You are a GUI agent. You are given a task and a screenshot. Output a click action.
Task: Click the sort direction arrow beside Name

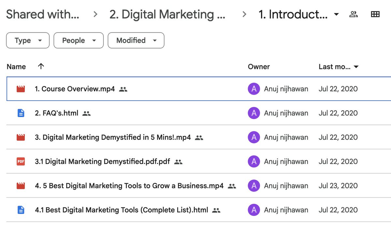click(x=41, y=66)
